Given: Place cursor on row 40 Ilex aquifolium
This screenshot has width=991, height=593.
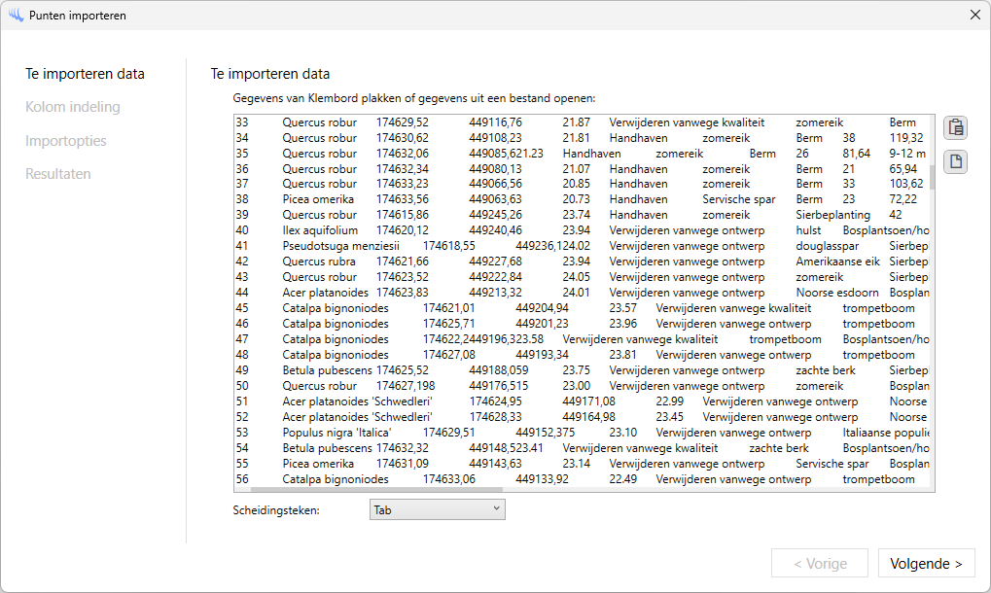Looking at the screenshot, I should click(319, 230).
